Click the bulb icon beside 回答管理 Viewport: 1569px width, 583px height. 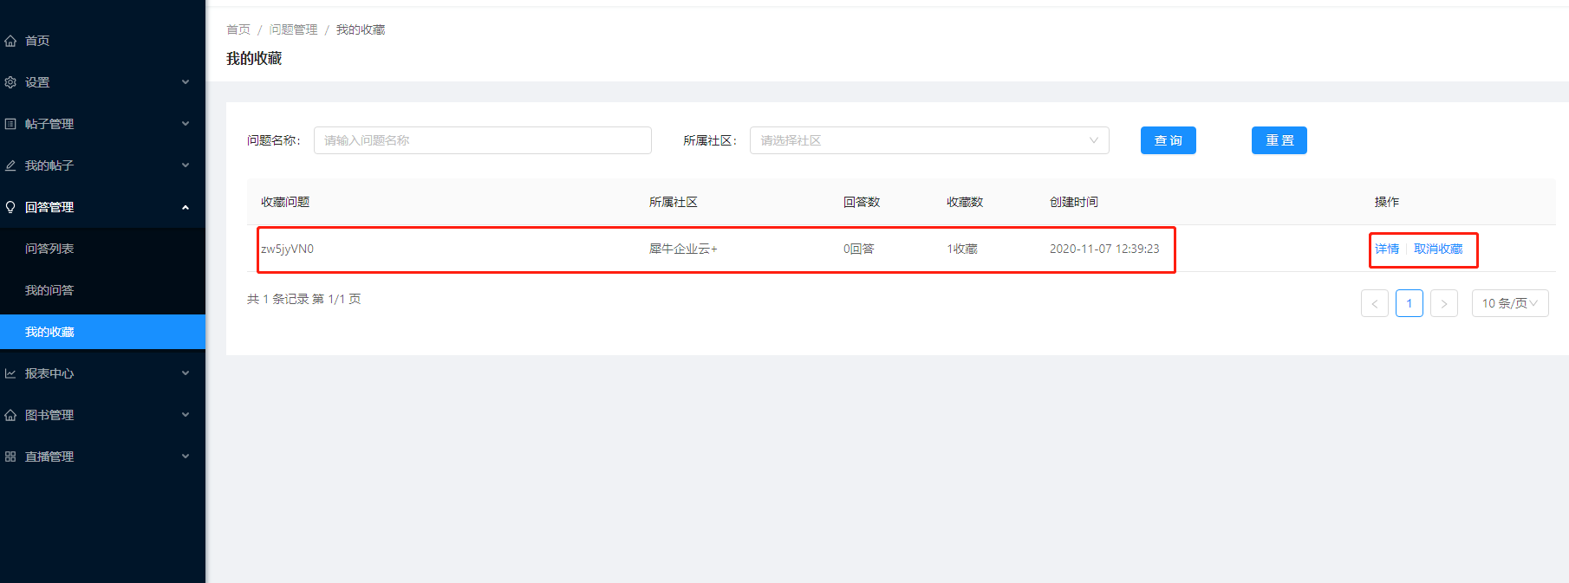click(x=10, y=207)
